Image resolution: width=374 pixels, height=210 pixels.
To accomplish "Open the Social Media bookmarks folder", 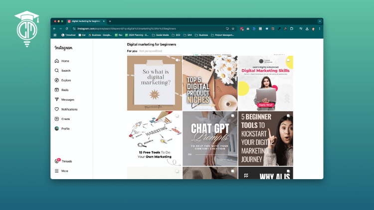I will pos(160,35).
